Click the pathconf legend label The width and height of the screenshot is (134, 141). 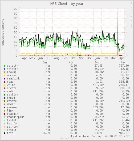point(13,127)
